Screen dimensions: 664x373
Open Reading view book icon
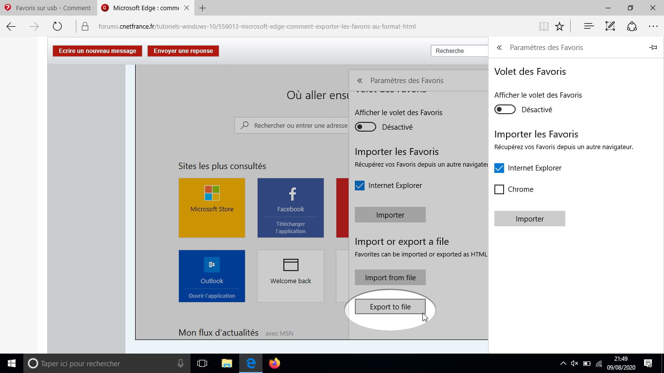pyautogui.click(x=543, y=27)
